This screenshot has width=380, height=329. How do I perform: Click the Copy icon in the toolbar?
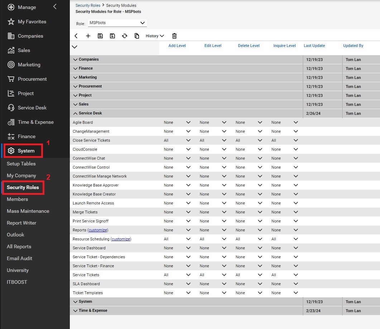[137, 36]
